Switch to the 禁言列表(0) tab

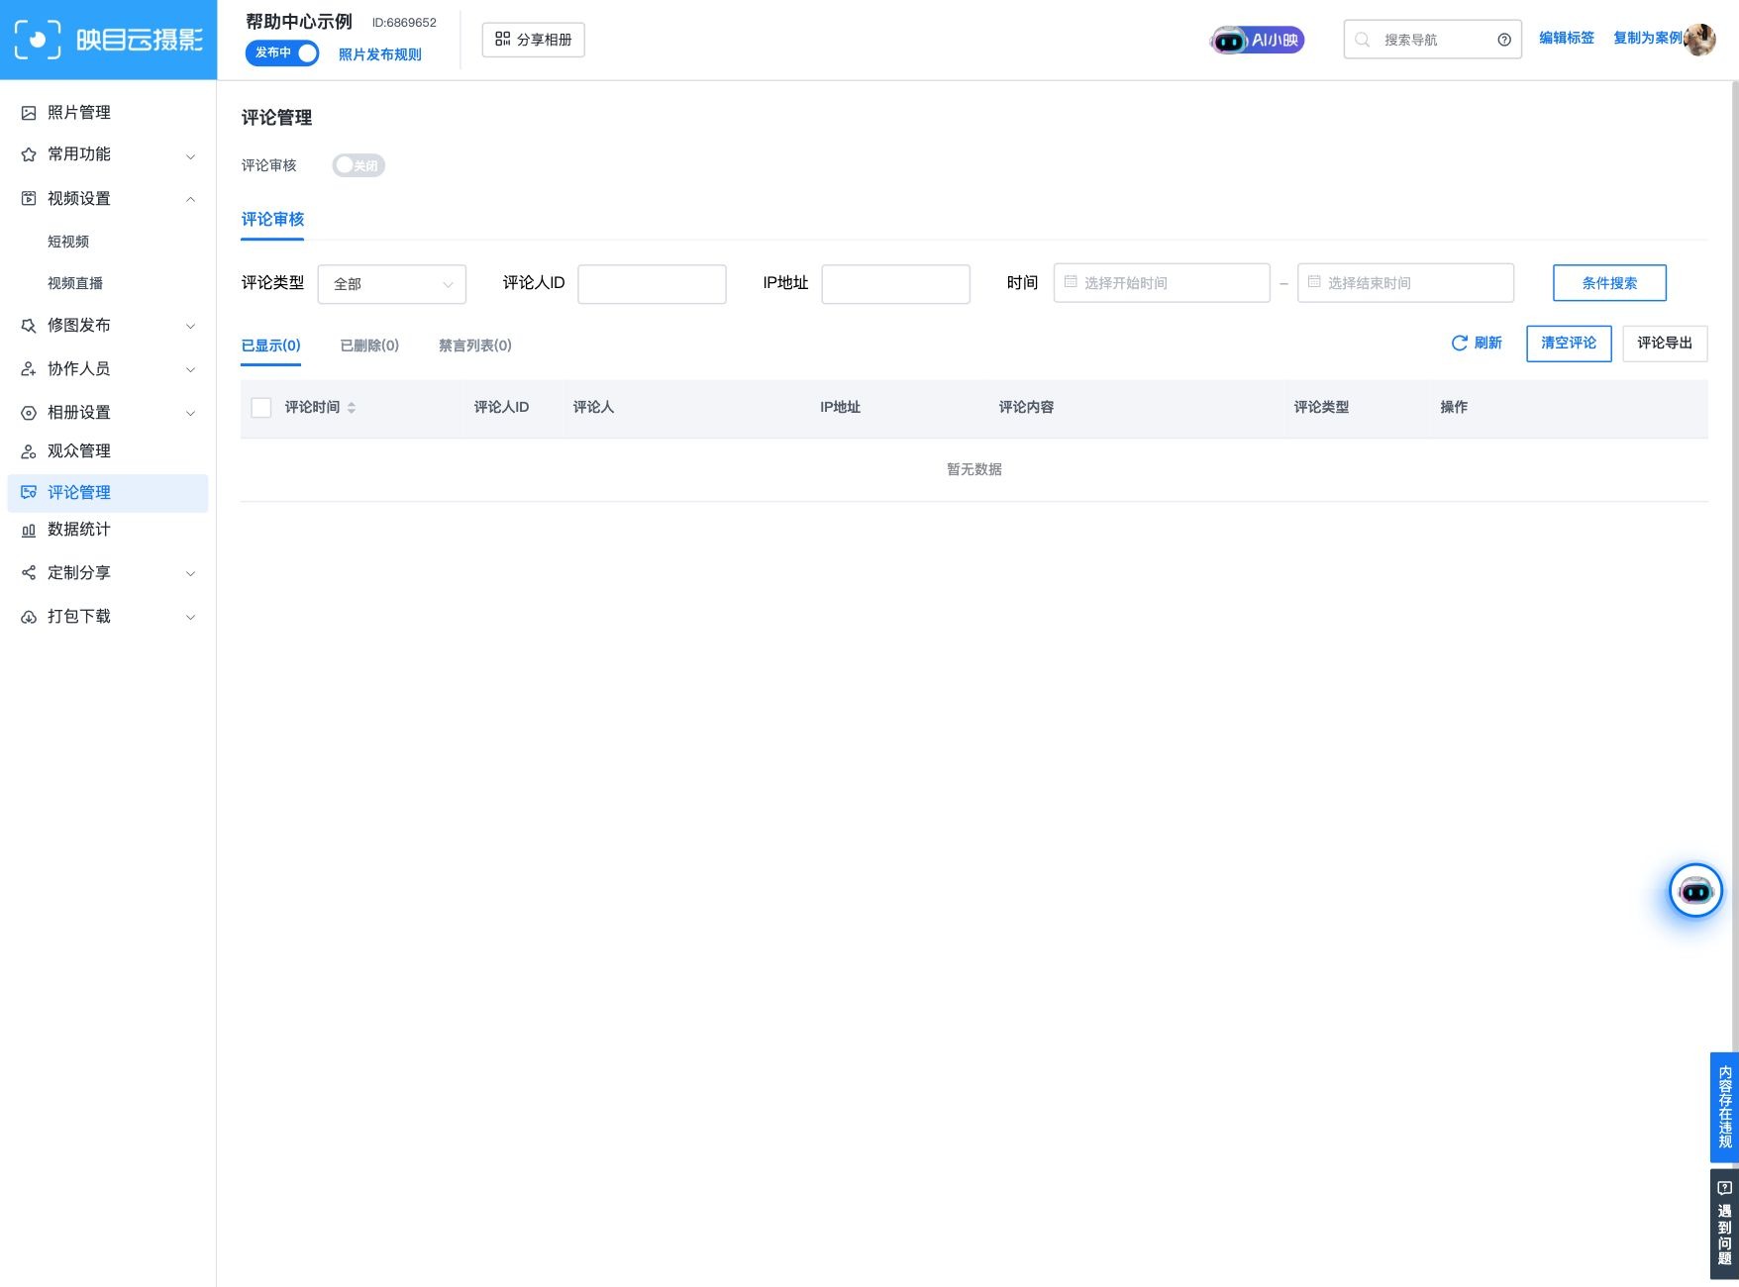475,346
